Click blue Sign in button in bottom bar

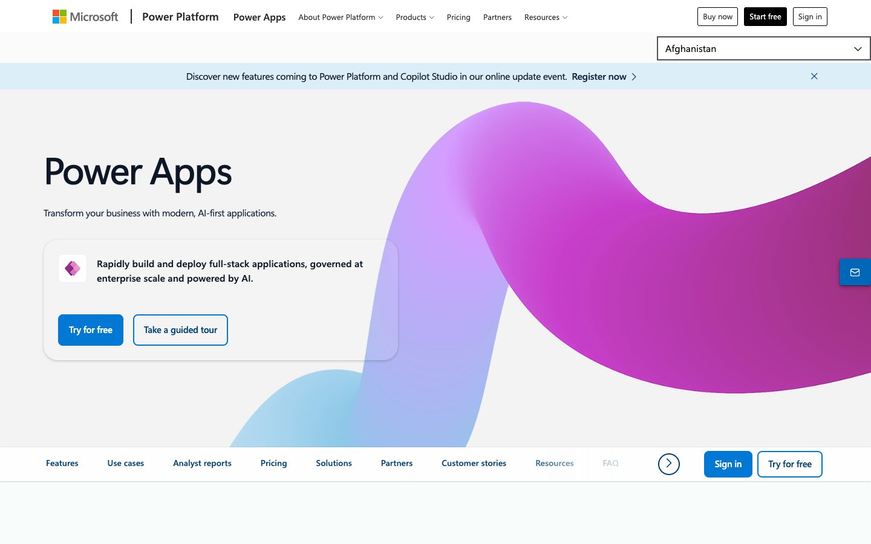point(728,464)
